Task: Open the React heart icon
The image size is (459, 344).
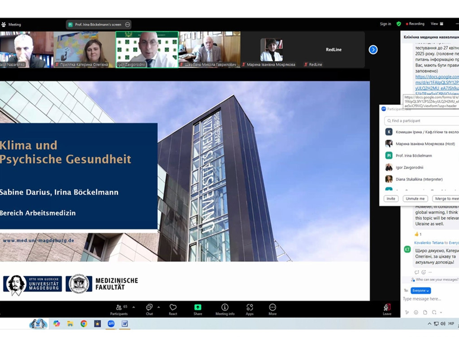Action: tap(173, 307)
